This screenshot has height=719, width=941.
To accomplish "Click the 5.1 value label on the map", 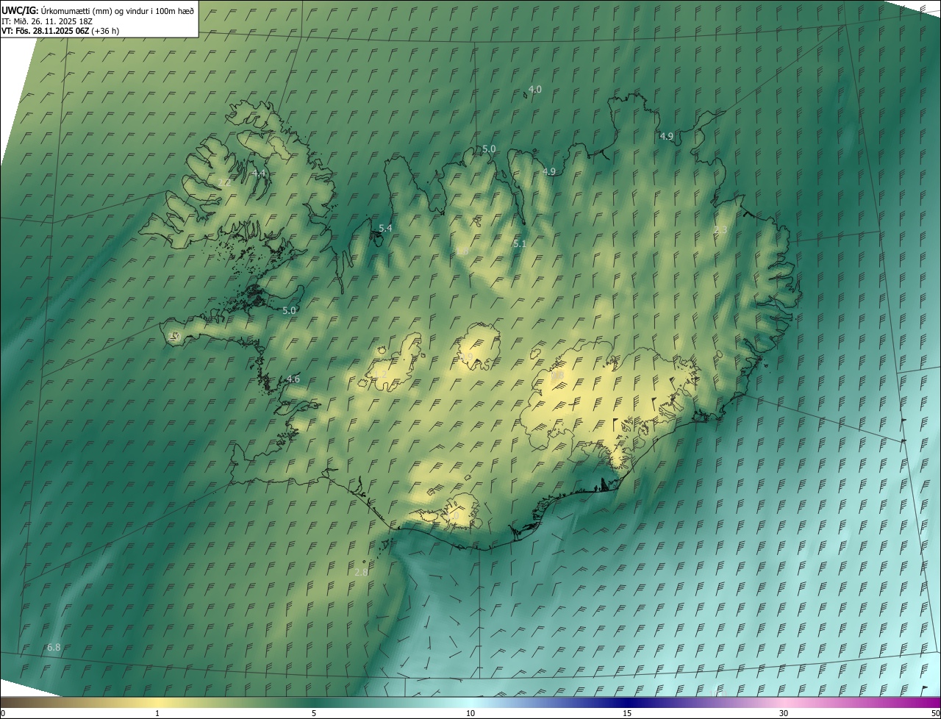I will [x=519, y=243].
